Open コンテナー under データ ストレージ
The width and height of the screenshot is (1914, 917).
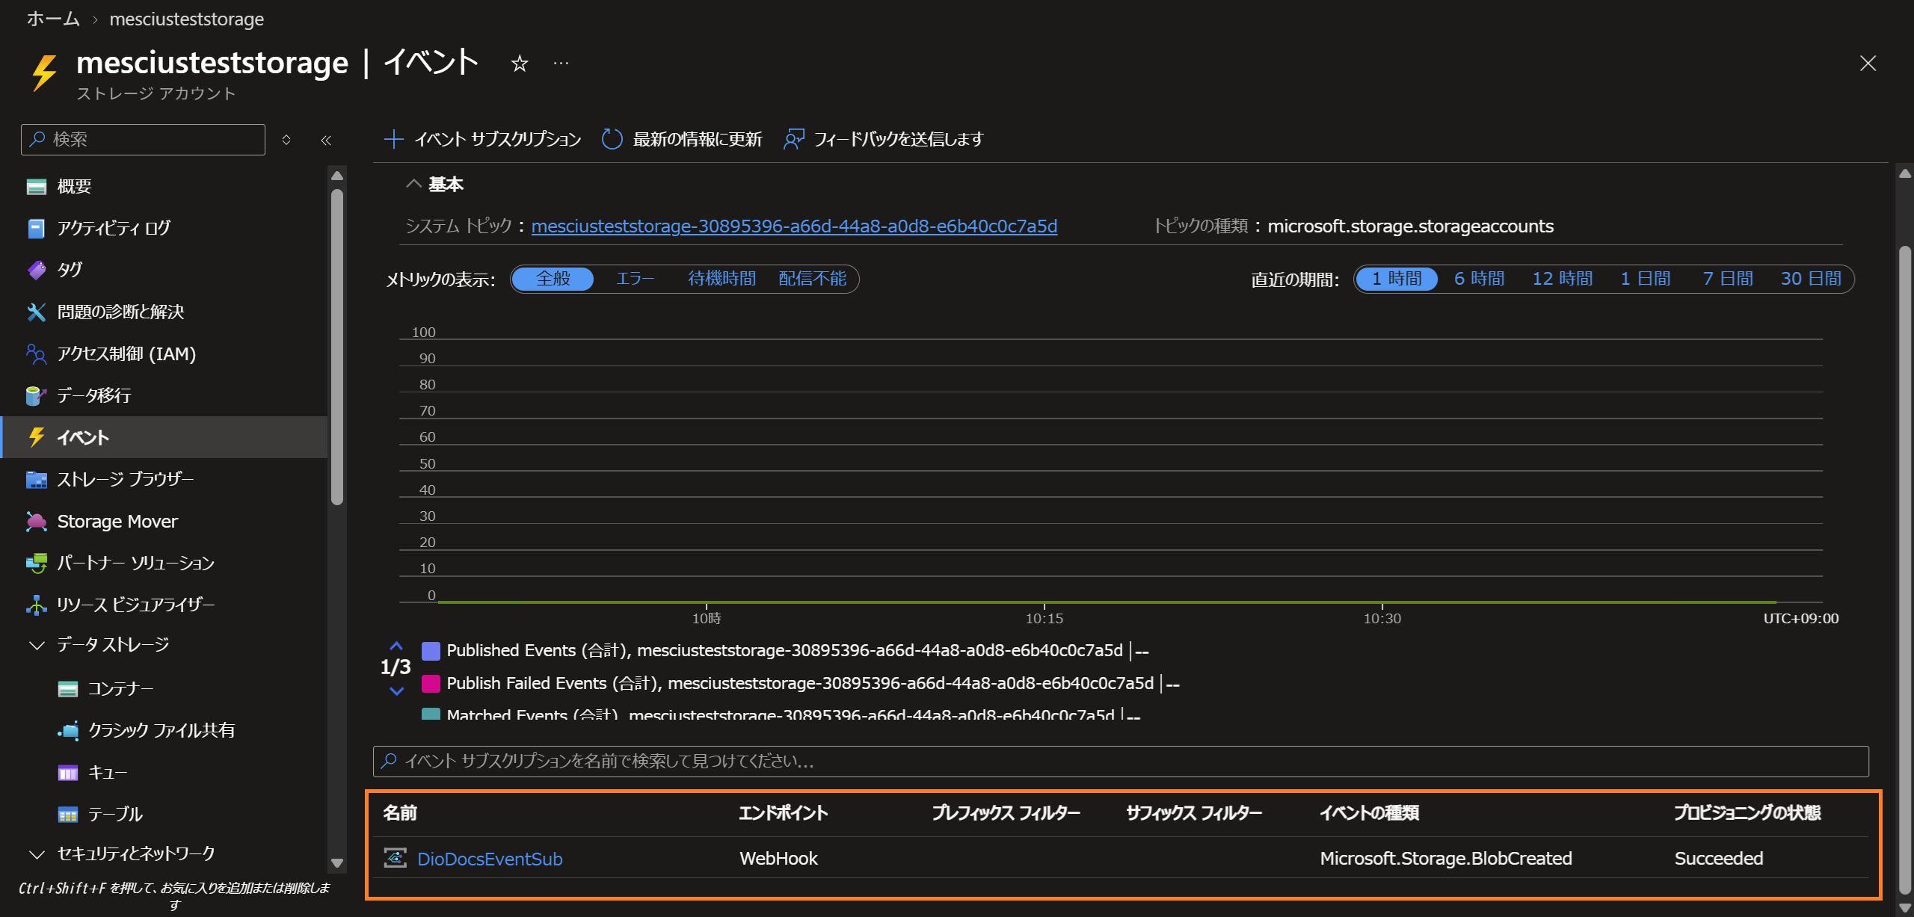(165, 688)
